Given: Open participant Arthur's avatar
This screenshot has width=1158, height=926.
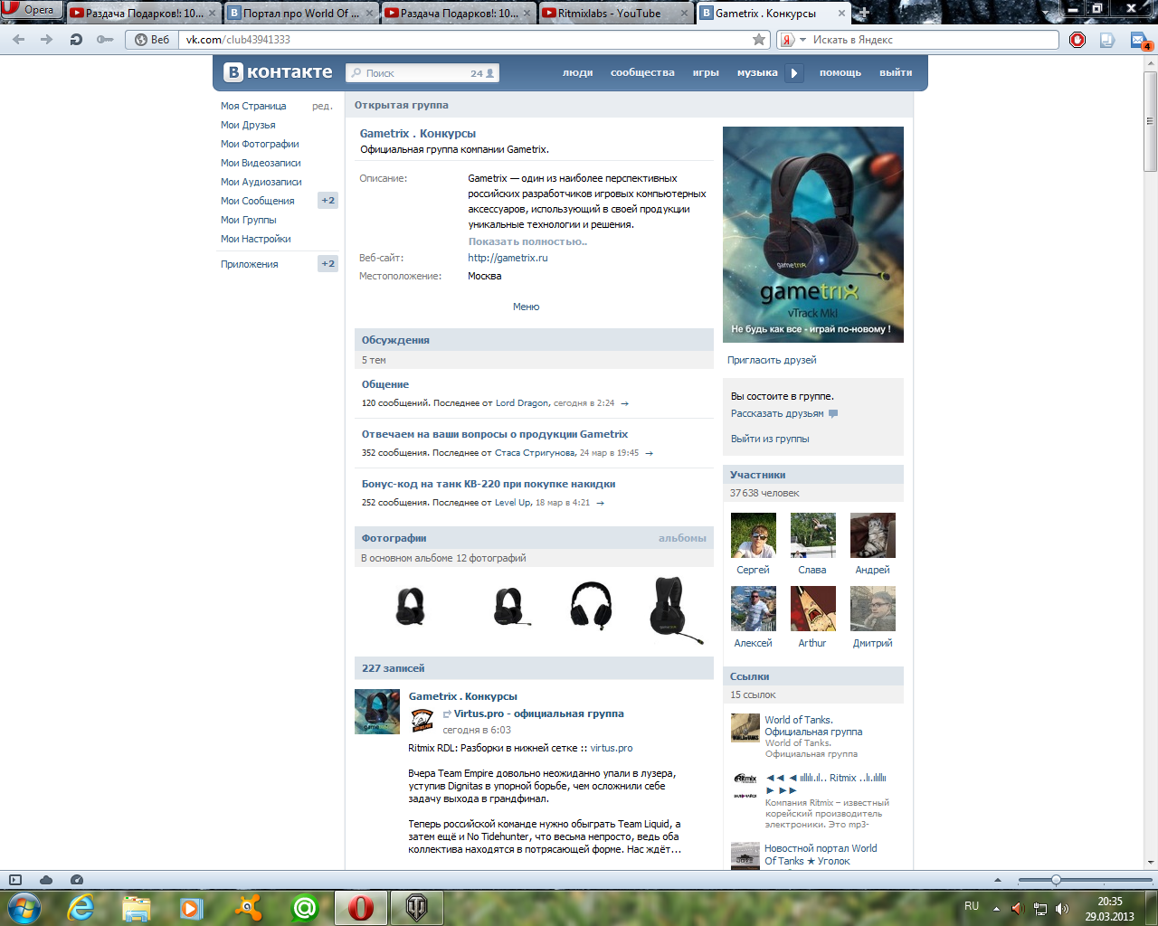Looking at the screenshot, I should click(x=813, y=609).
